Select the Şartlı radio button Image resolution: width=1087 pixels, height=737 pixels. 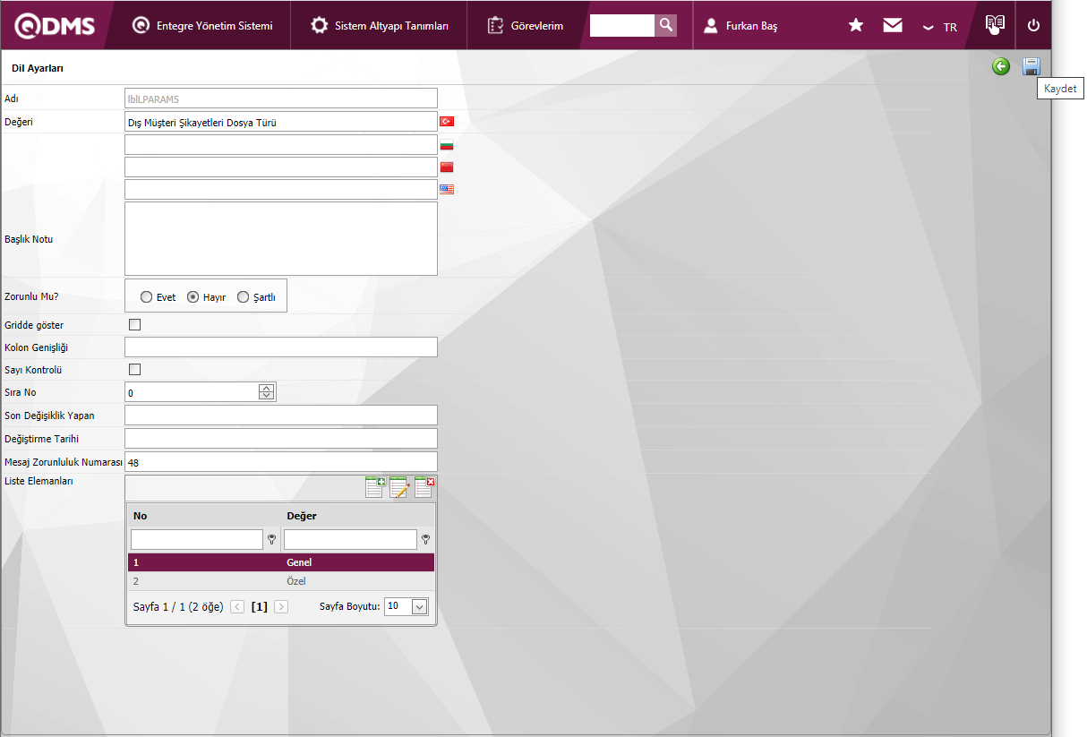243,297
